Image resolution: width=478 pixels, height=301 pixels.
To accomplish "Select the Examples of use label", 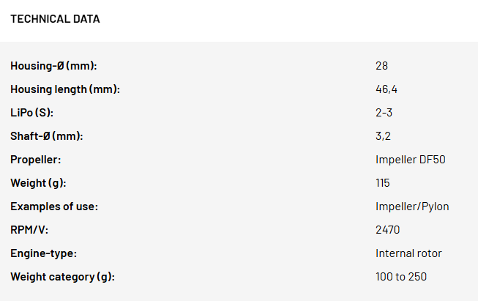I will pyautogui.click(x=54, y=207).
